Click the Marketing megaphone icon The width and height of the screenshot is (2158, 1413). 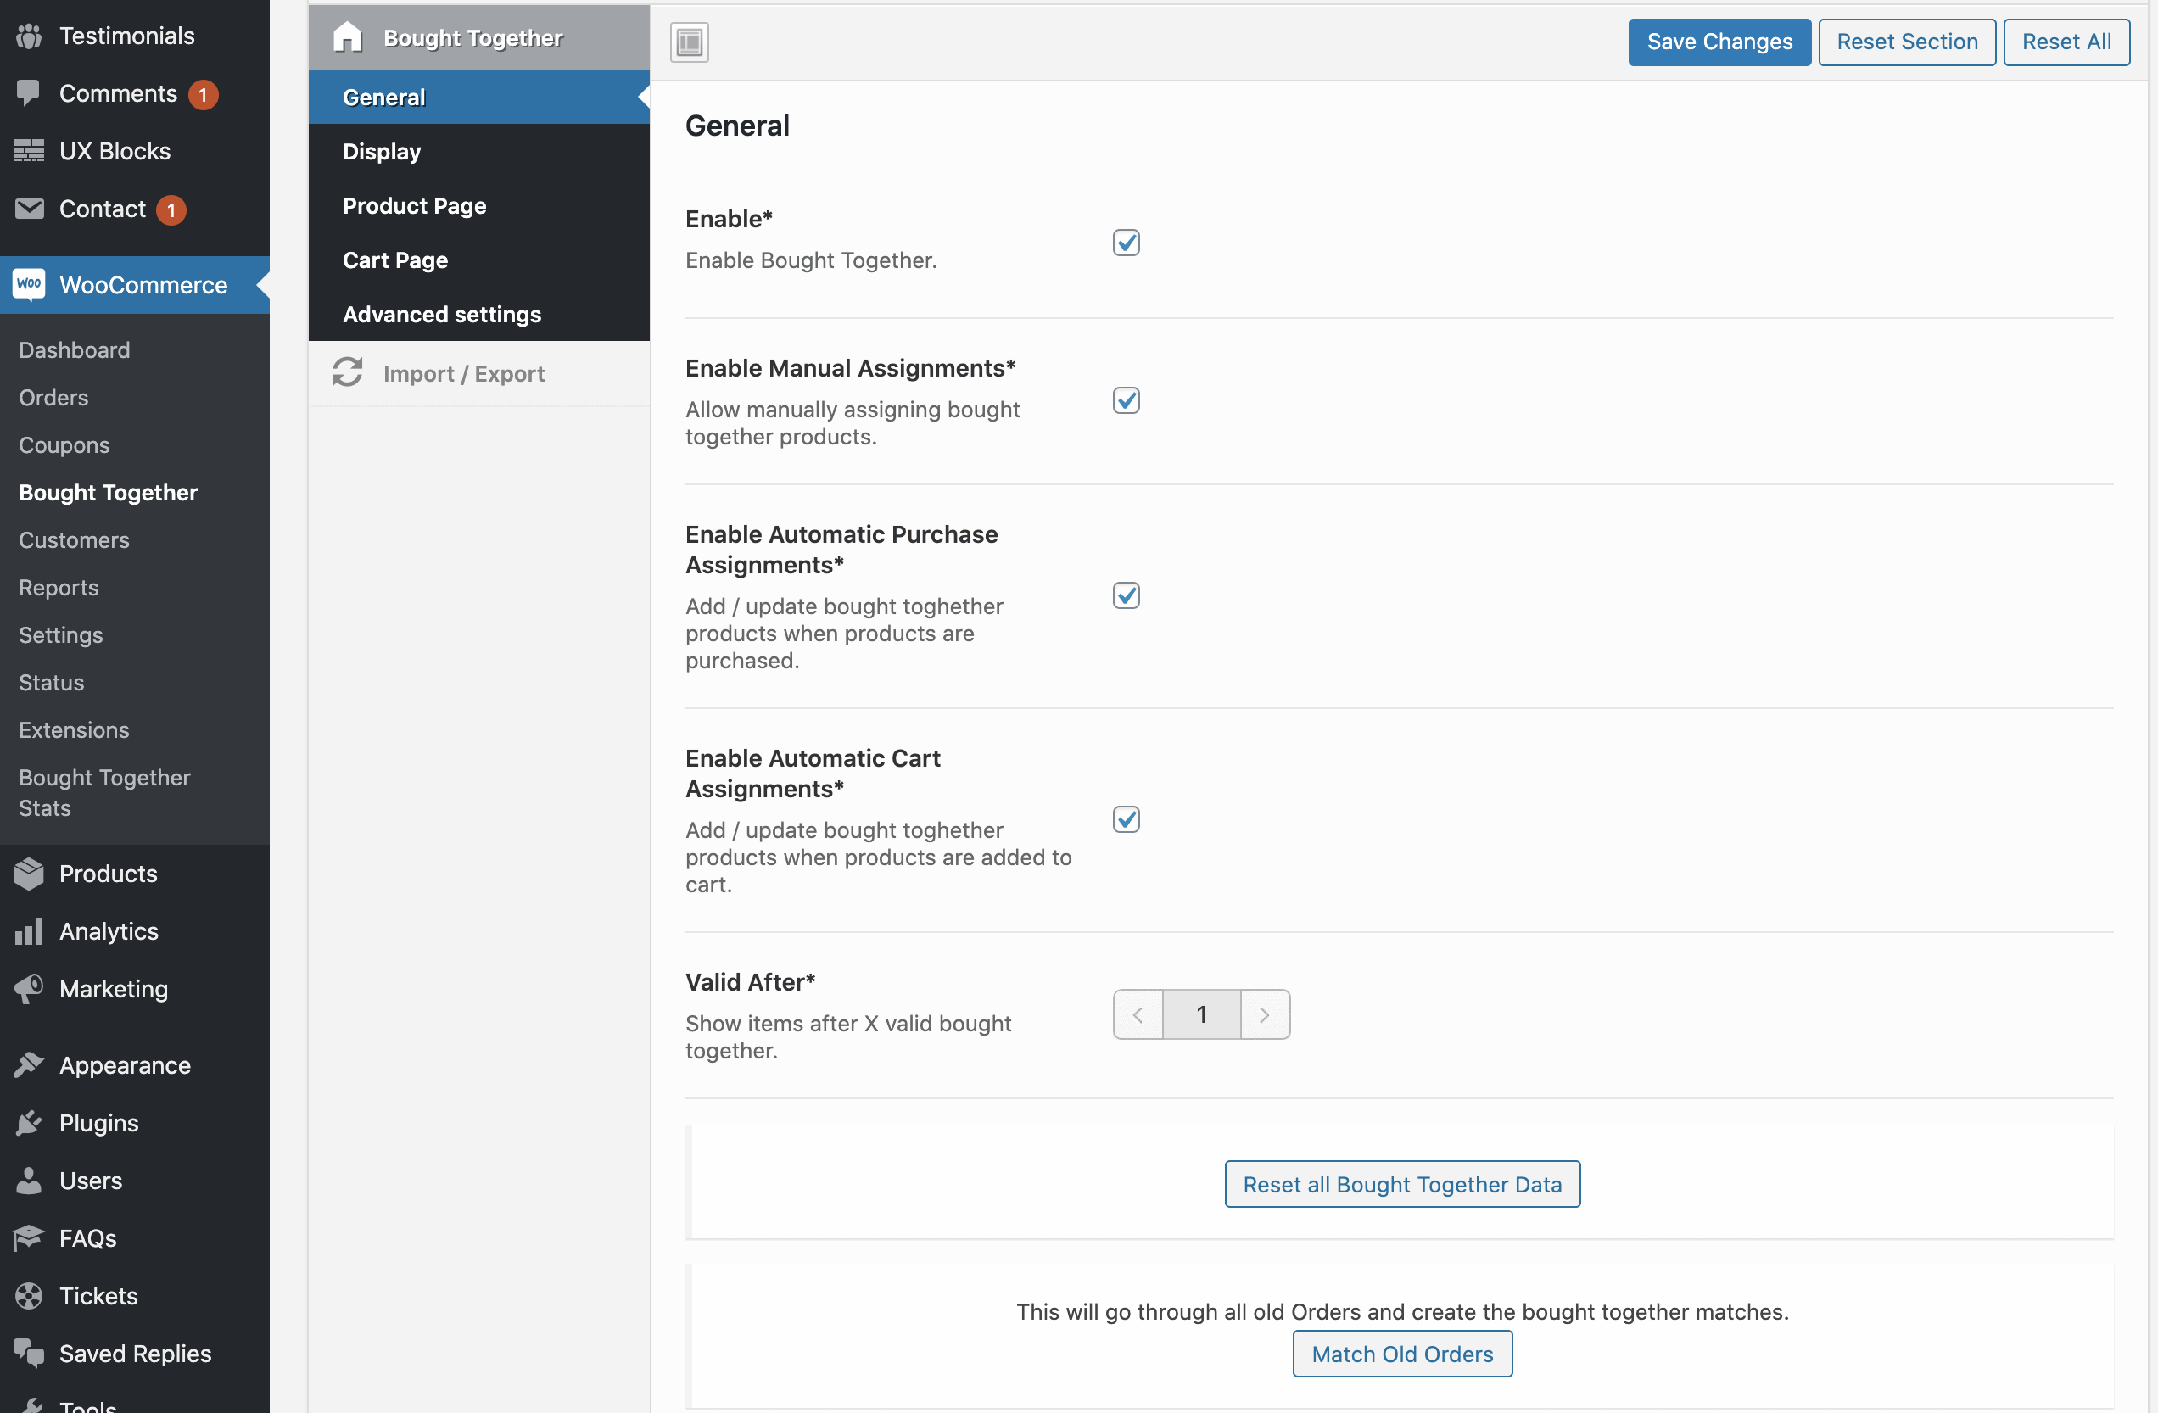(30, 989)
